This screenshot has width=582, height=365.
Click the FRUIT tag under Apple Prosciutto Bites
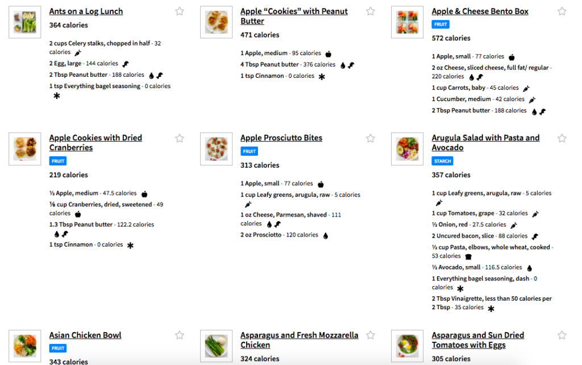249,151
